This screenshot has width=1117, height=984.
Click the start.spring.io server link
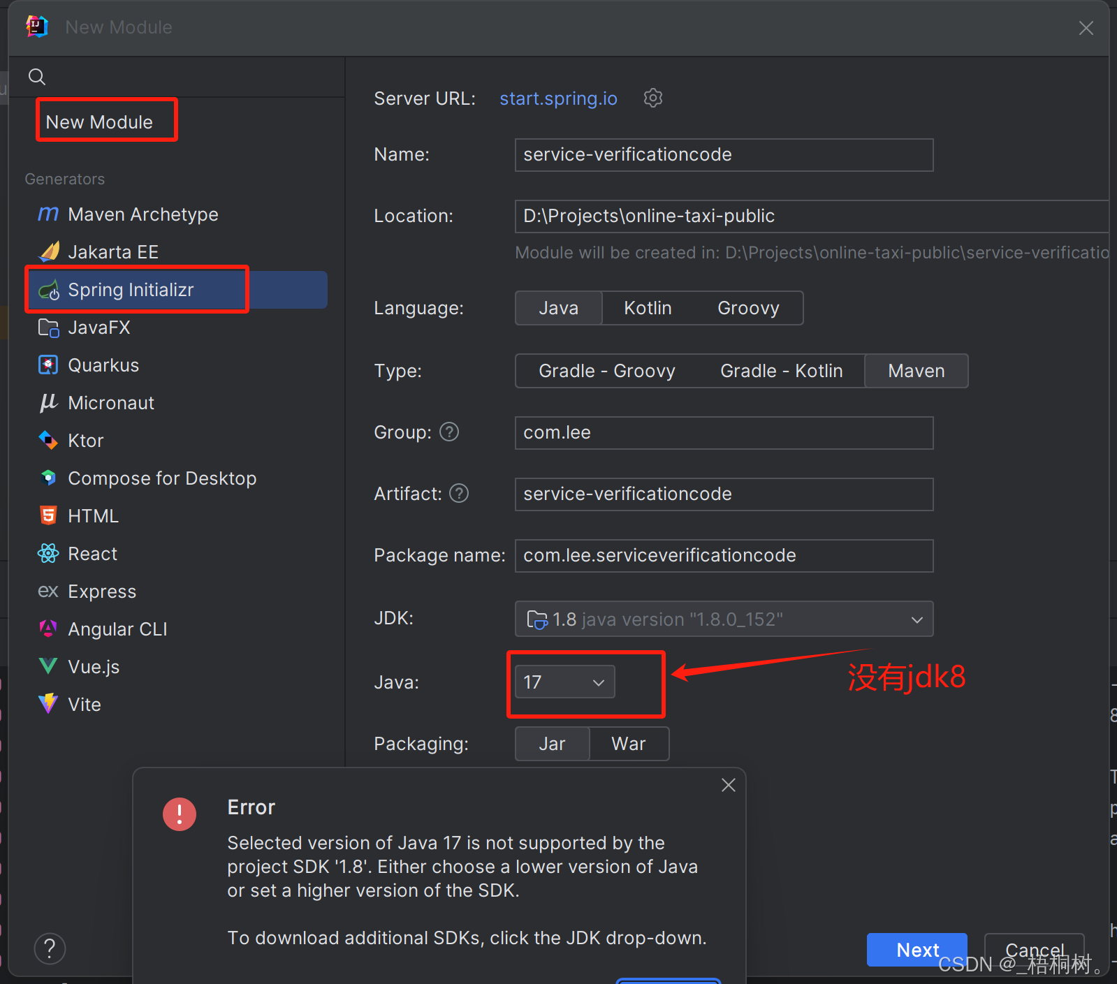558,98
